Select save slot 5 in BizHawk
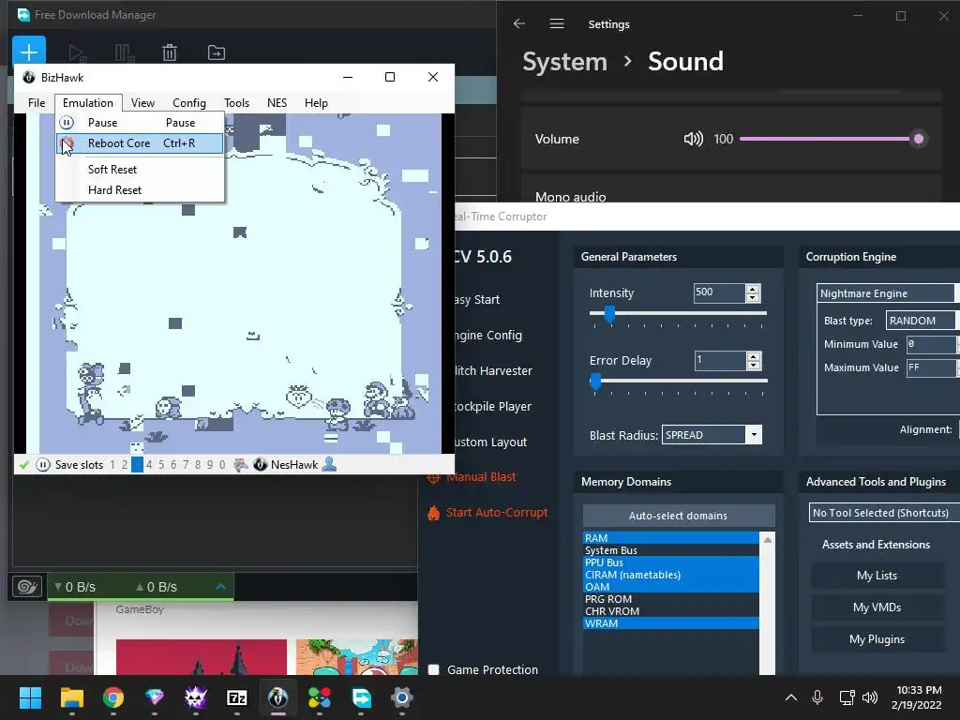This screenshot has height=720, width=960. pos(161,465)
